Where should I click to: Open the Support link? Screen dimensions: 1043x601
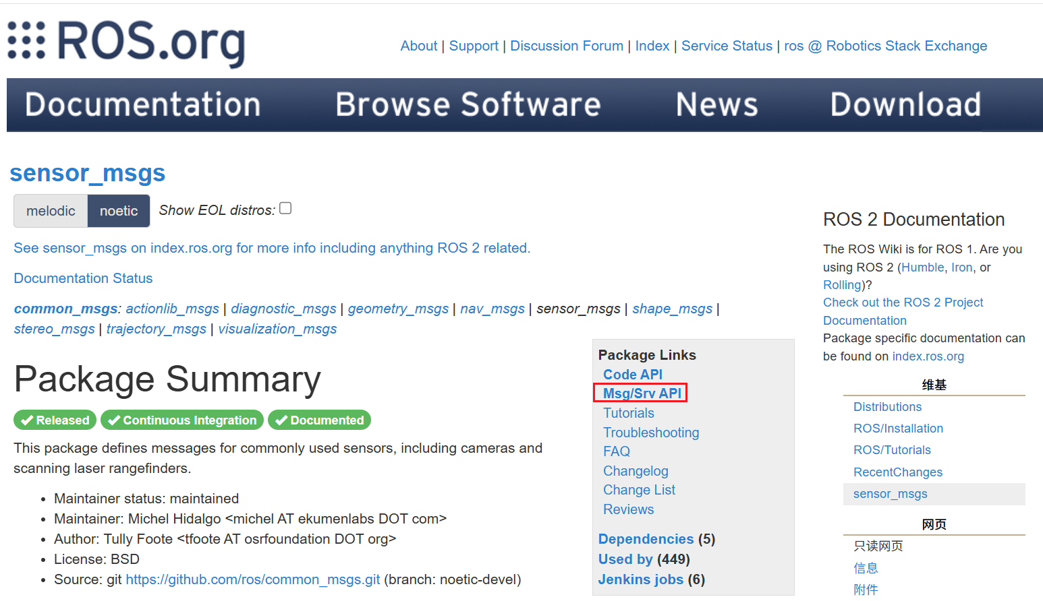(x=474, y=46)
